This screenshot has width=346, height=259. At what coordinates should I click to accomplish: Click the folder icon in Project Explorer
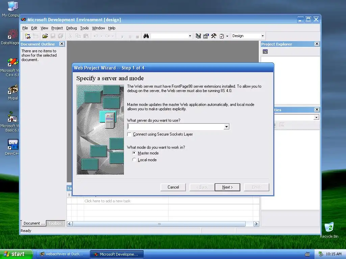point(265,52)
